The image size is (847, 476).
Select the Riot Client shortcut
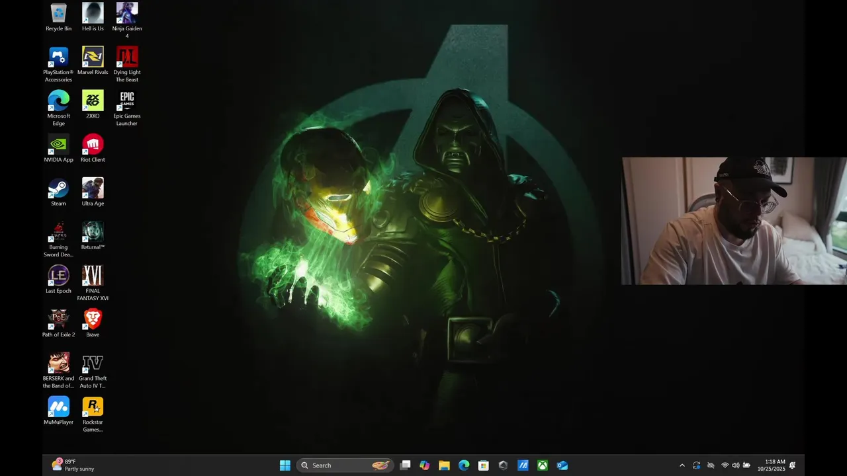tap(93, 148)
